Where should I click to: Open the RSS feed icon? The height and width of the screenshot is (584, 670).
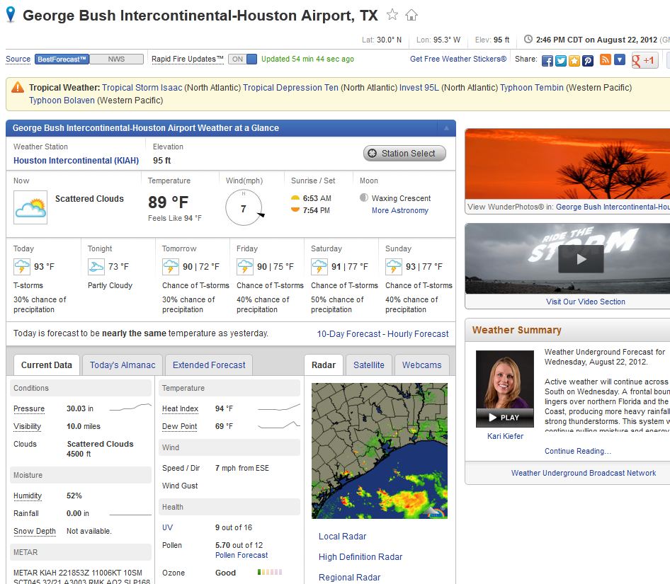pyautogui.click(x=606, y=59)
